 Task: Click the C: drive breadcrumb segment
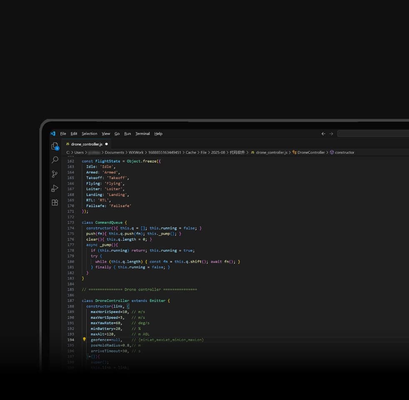coord(68,152)
